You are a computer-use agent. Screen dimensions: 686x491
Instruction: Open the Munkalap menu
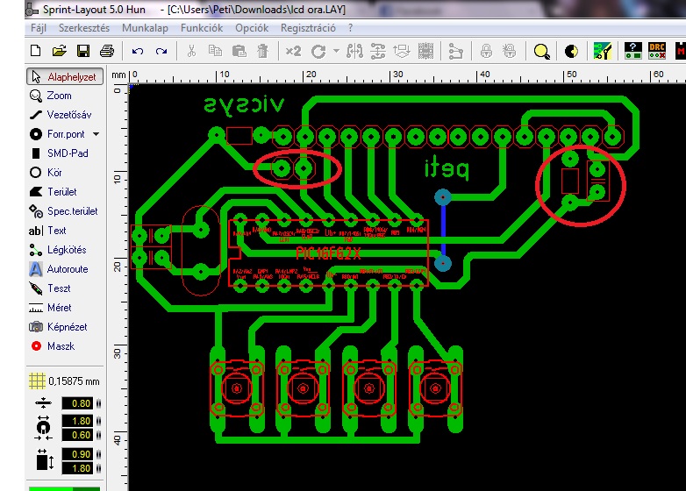pyautogui.click(x=145, y=28)
